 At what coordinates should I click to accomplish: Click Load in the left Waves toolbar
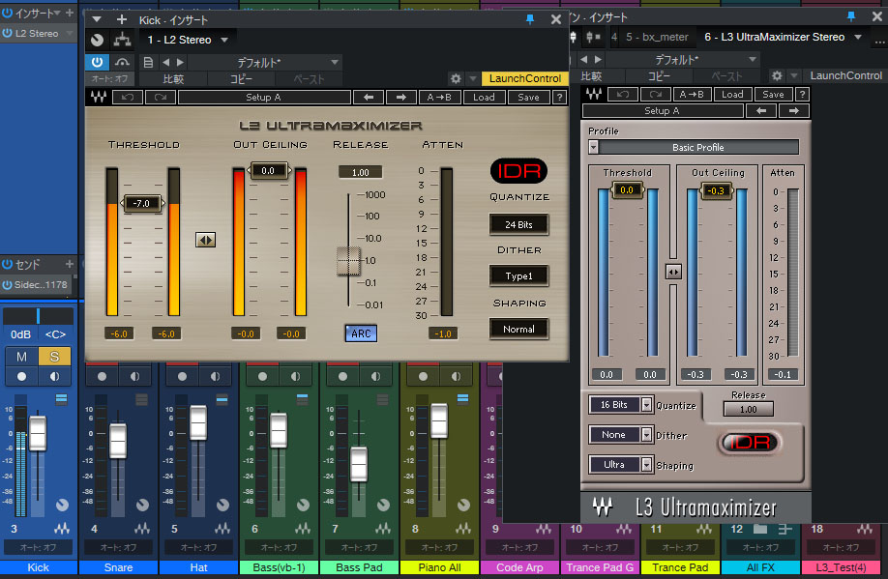[484, 97]
